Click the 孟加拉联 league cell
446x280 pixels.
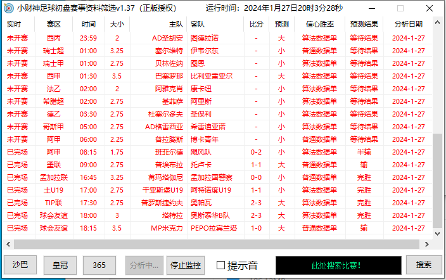click(x=54, y=177)
